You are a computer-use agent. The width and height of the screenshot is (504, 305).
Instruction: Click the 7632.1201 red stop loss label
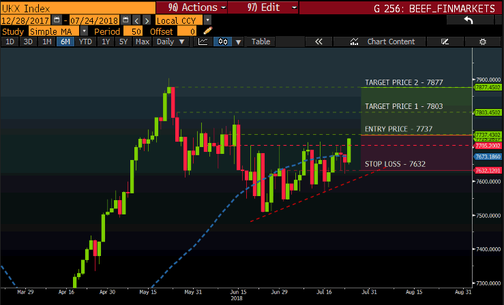pyautogui.click(x=488, y=170)
